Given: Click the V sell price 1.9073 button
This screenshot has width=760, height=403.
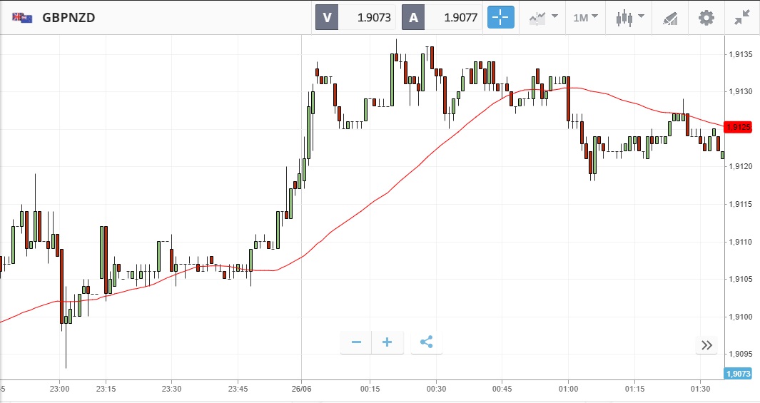Looking at the screenshot, I should click(x=356, y=18).
